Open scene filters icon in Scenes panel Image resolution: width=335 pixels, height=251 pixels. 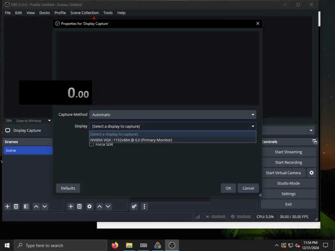[26, 206]
